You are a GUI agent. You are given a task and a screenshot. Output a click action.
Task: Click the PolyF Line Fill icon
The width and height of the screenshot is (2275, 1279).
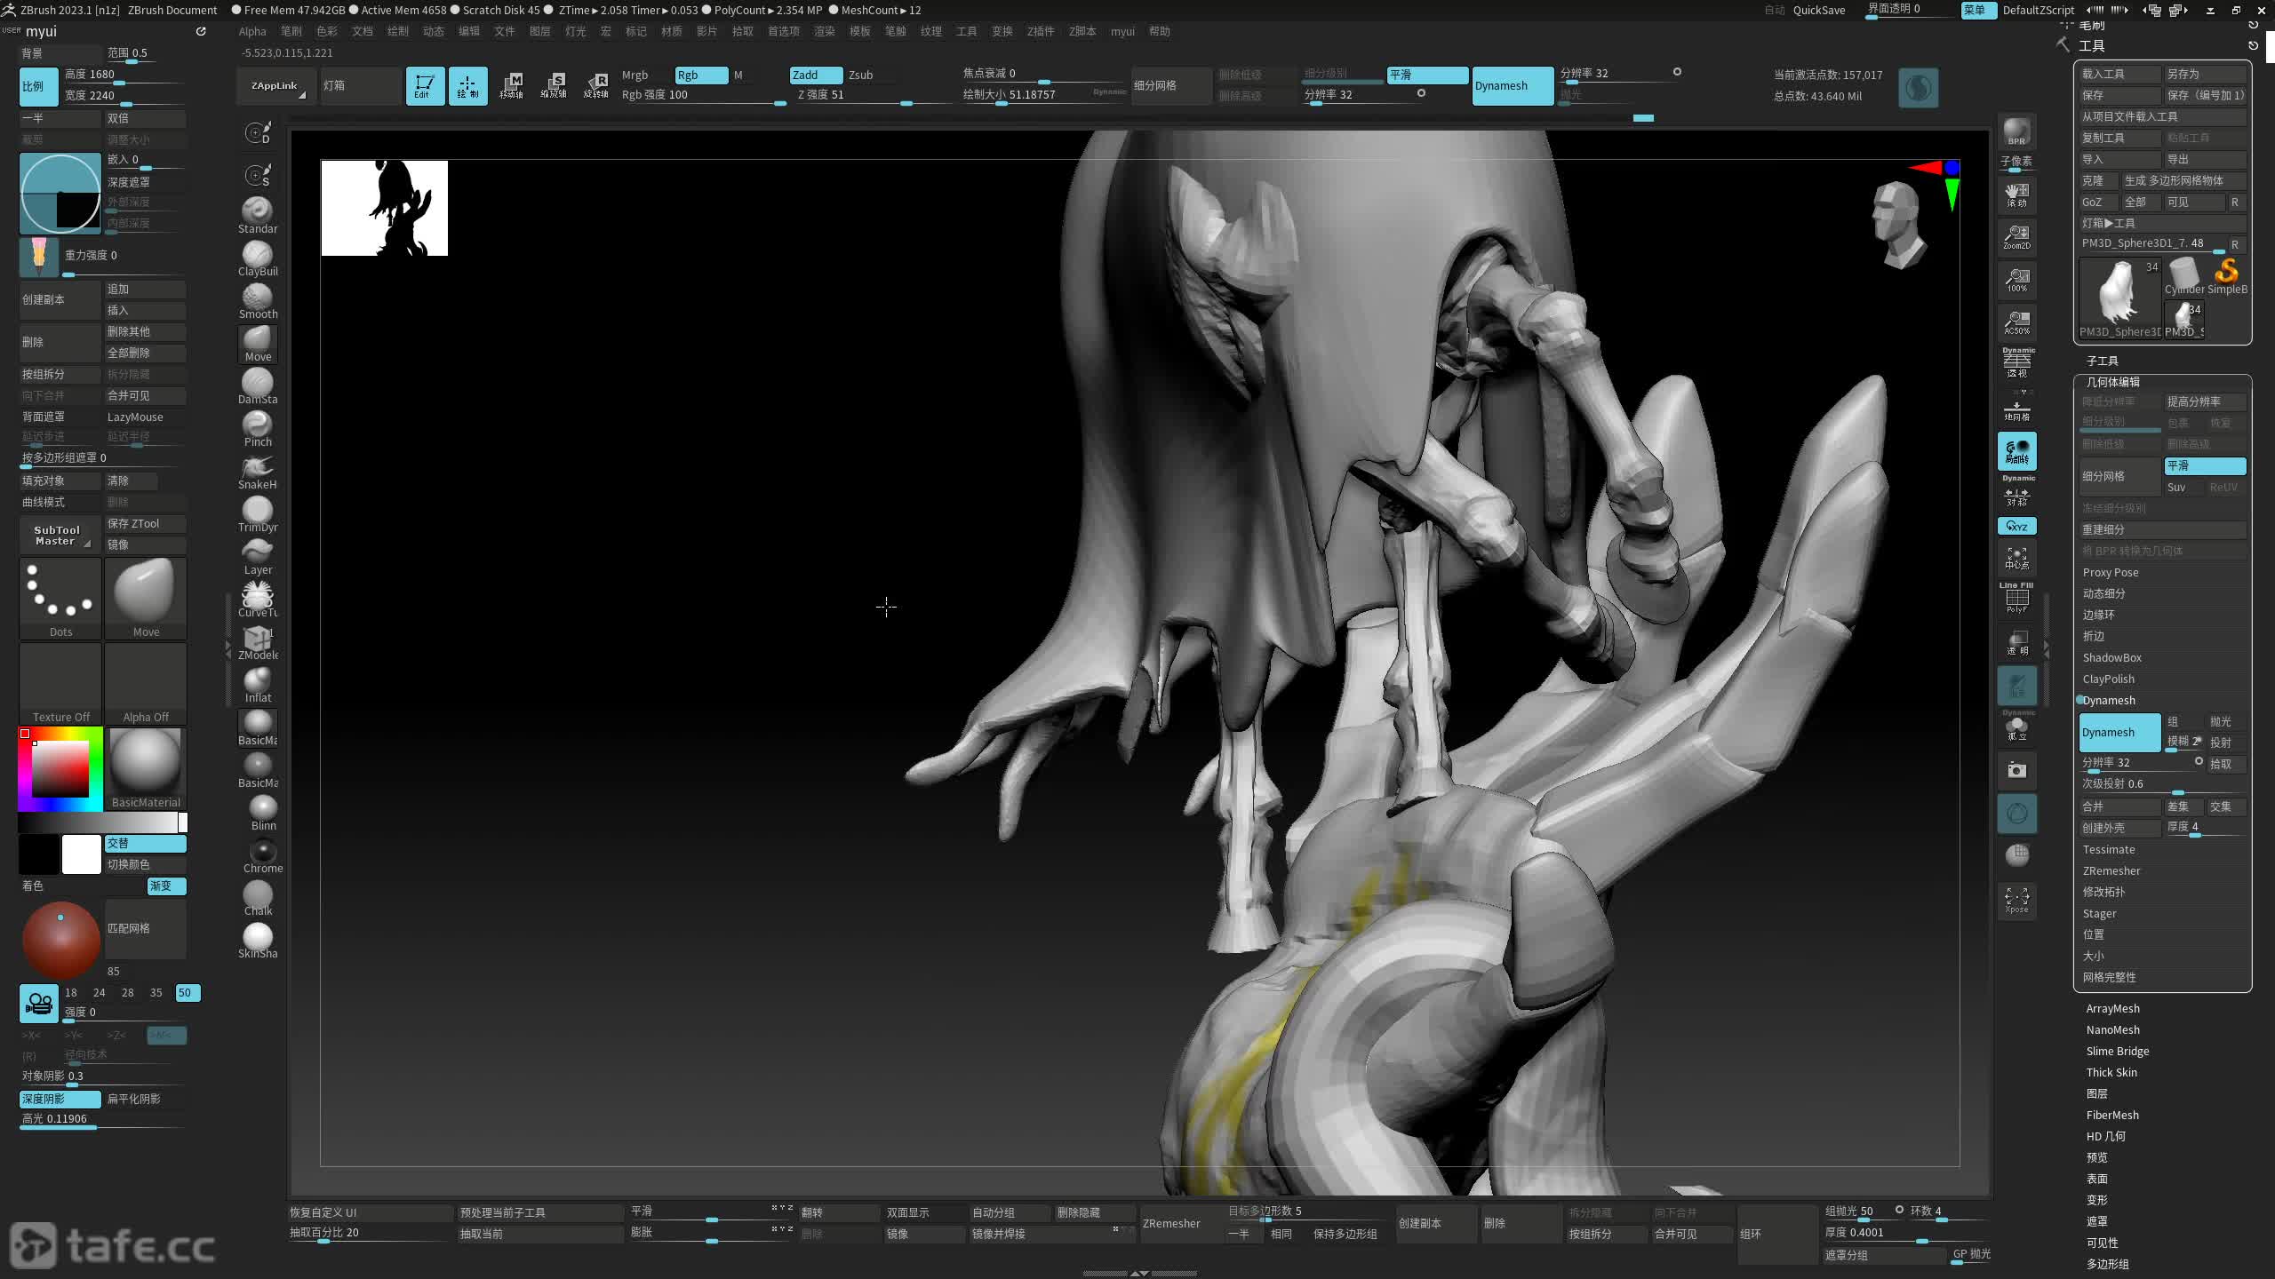click(x=2016, y=599)
